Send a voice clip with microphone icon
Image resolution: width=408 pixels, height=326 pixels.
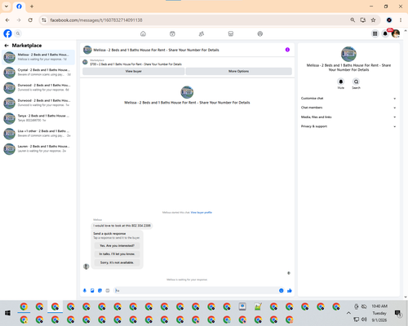tap(85, 291)
